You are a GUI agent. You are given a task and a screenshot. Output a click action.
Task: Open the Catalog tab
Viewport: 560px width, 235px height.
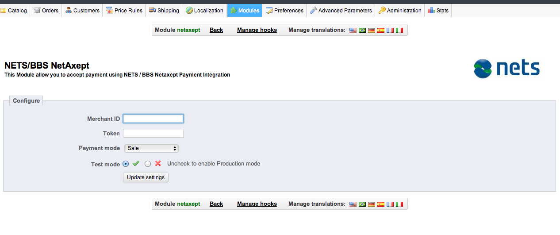(x=14, y=10)
